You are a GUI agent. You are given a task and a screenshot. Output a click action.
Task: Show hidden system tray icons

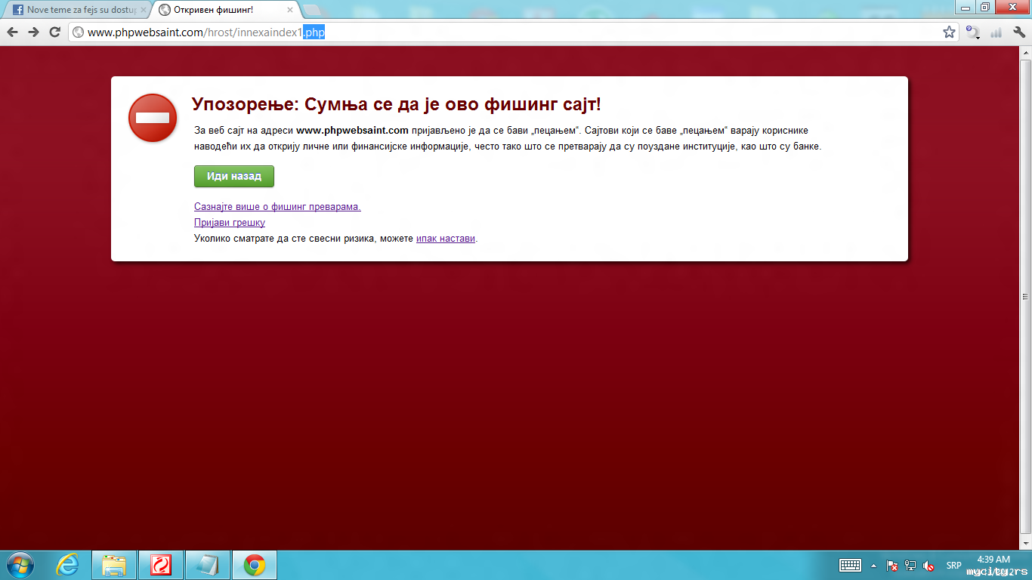[x=874, y=566]
